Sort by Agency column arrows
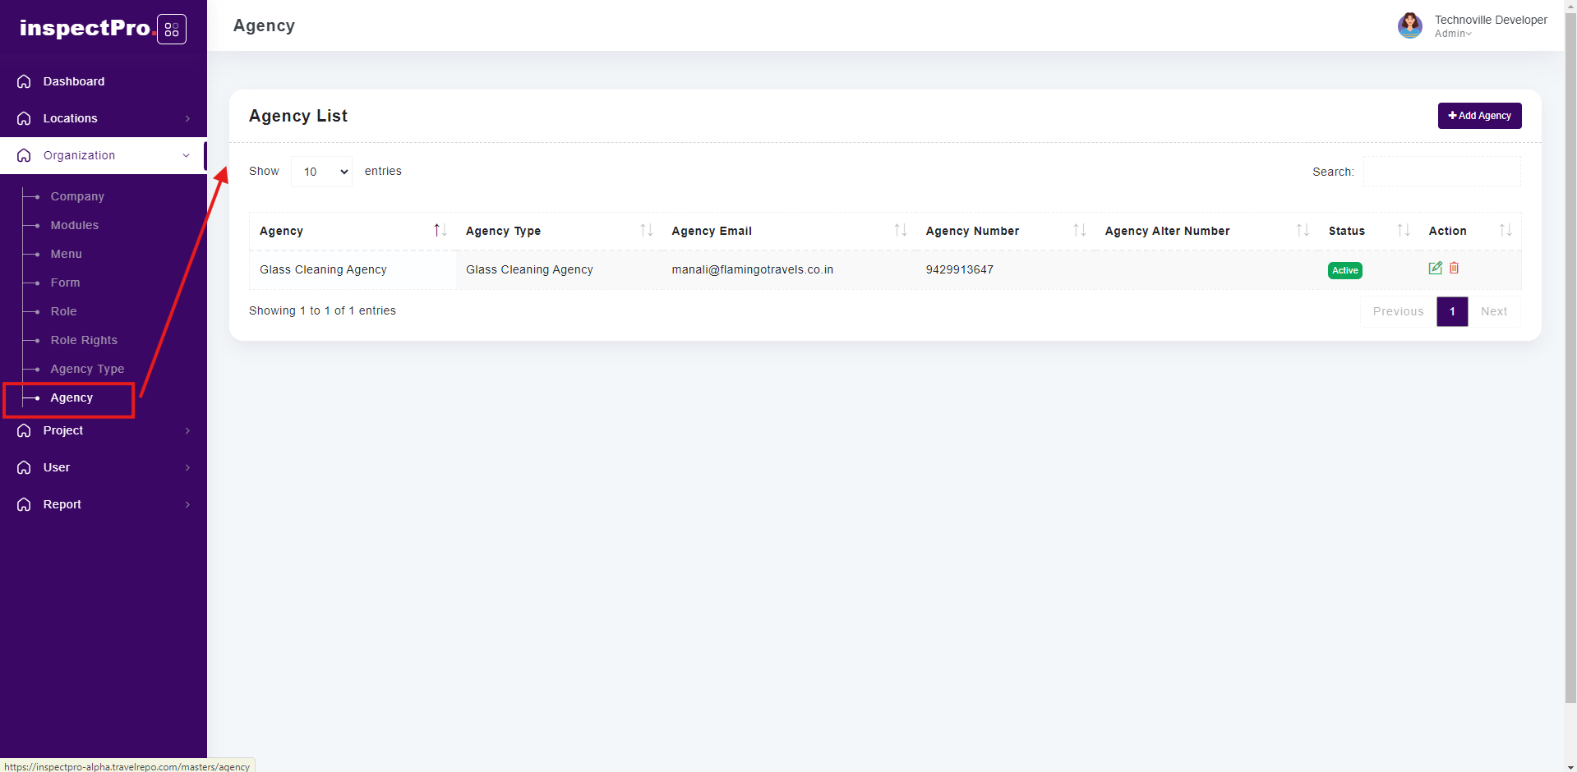 (x=440, y=231)
